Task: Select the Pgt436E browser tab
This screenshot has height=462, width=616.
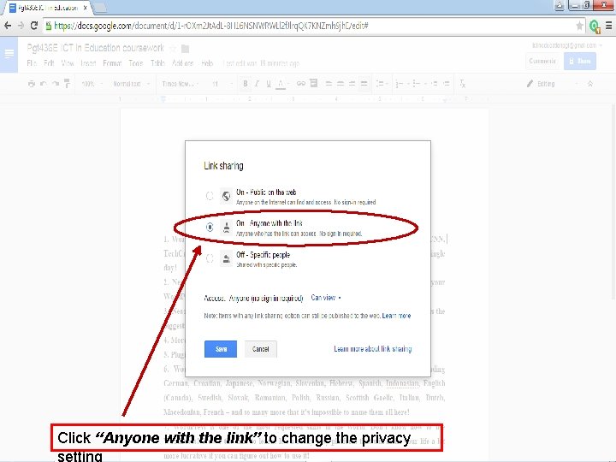Action: [47, 8]
